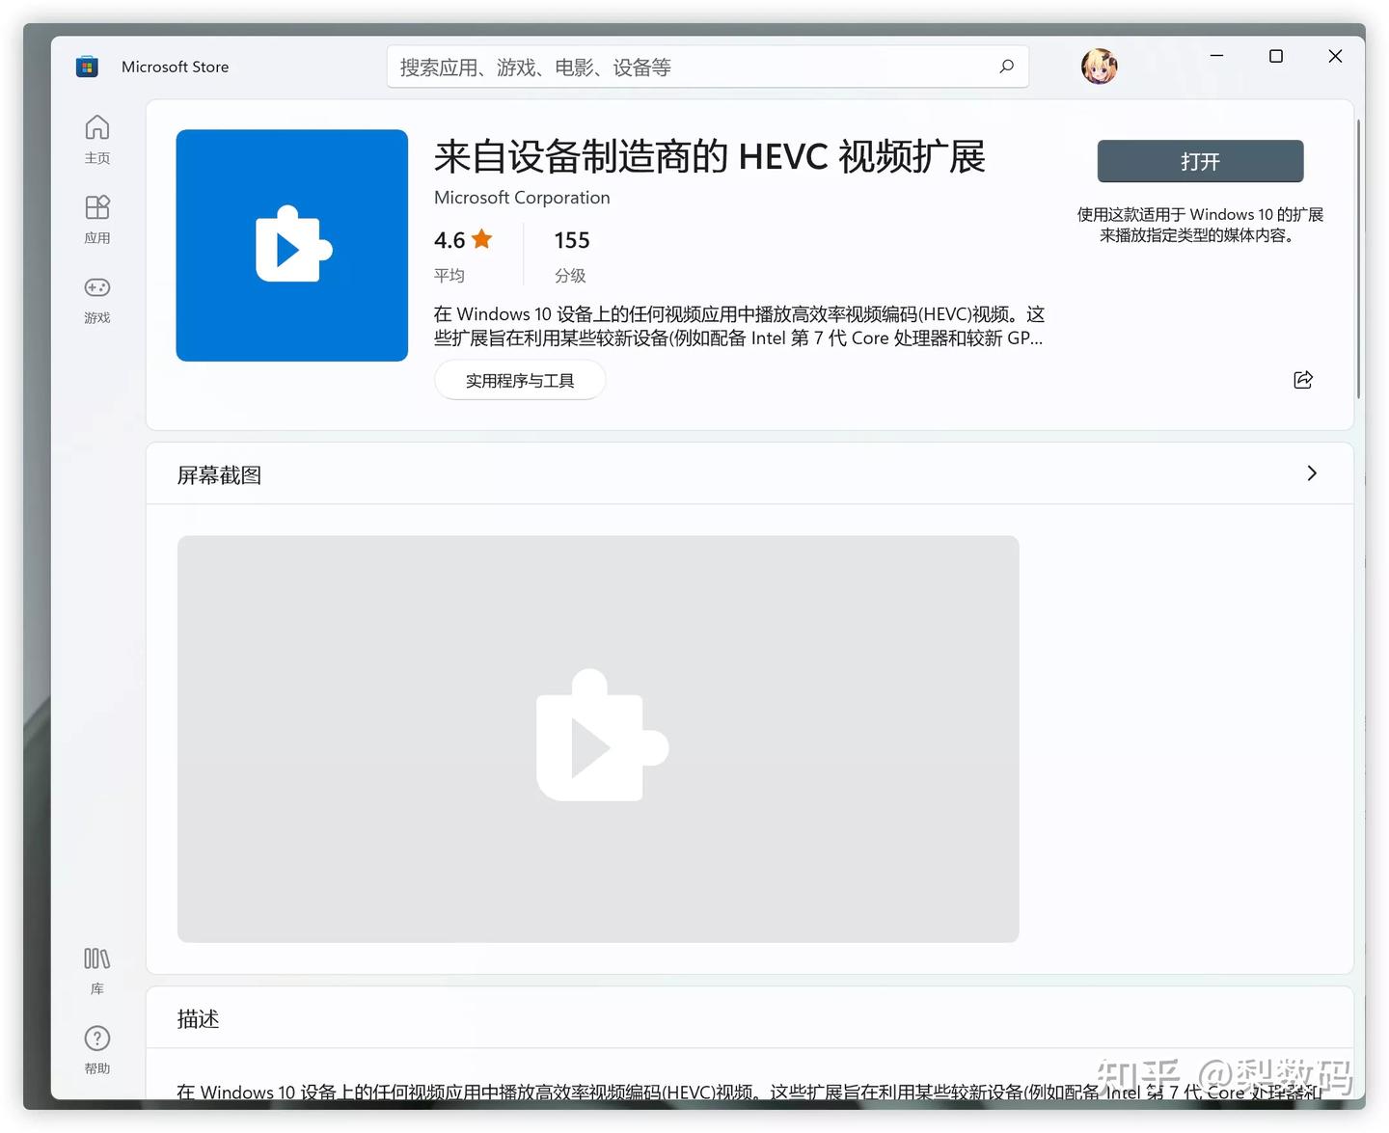View the 155 ratings count
Image resolution: width=1389 pixels, height=1133 pixels.
571,240
